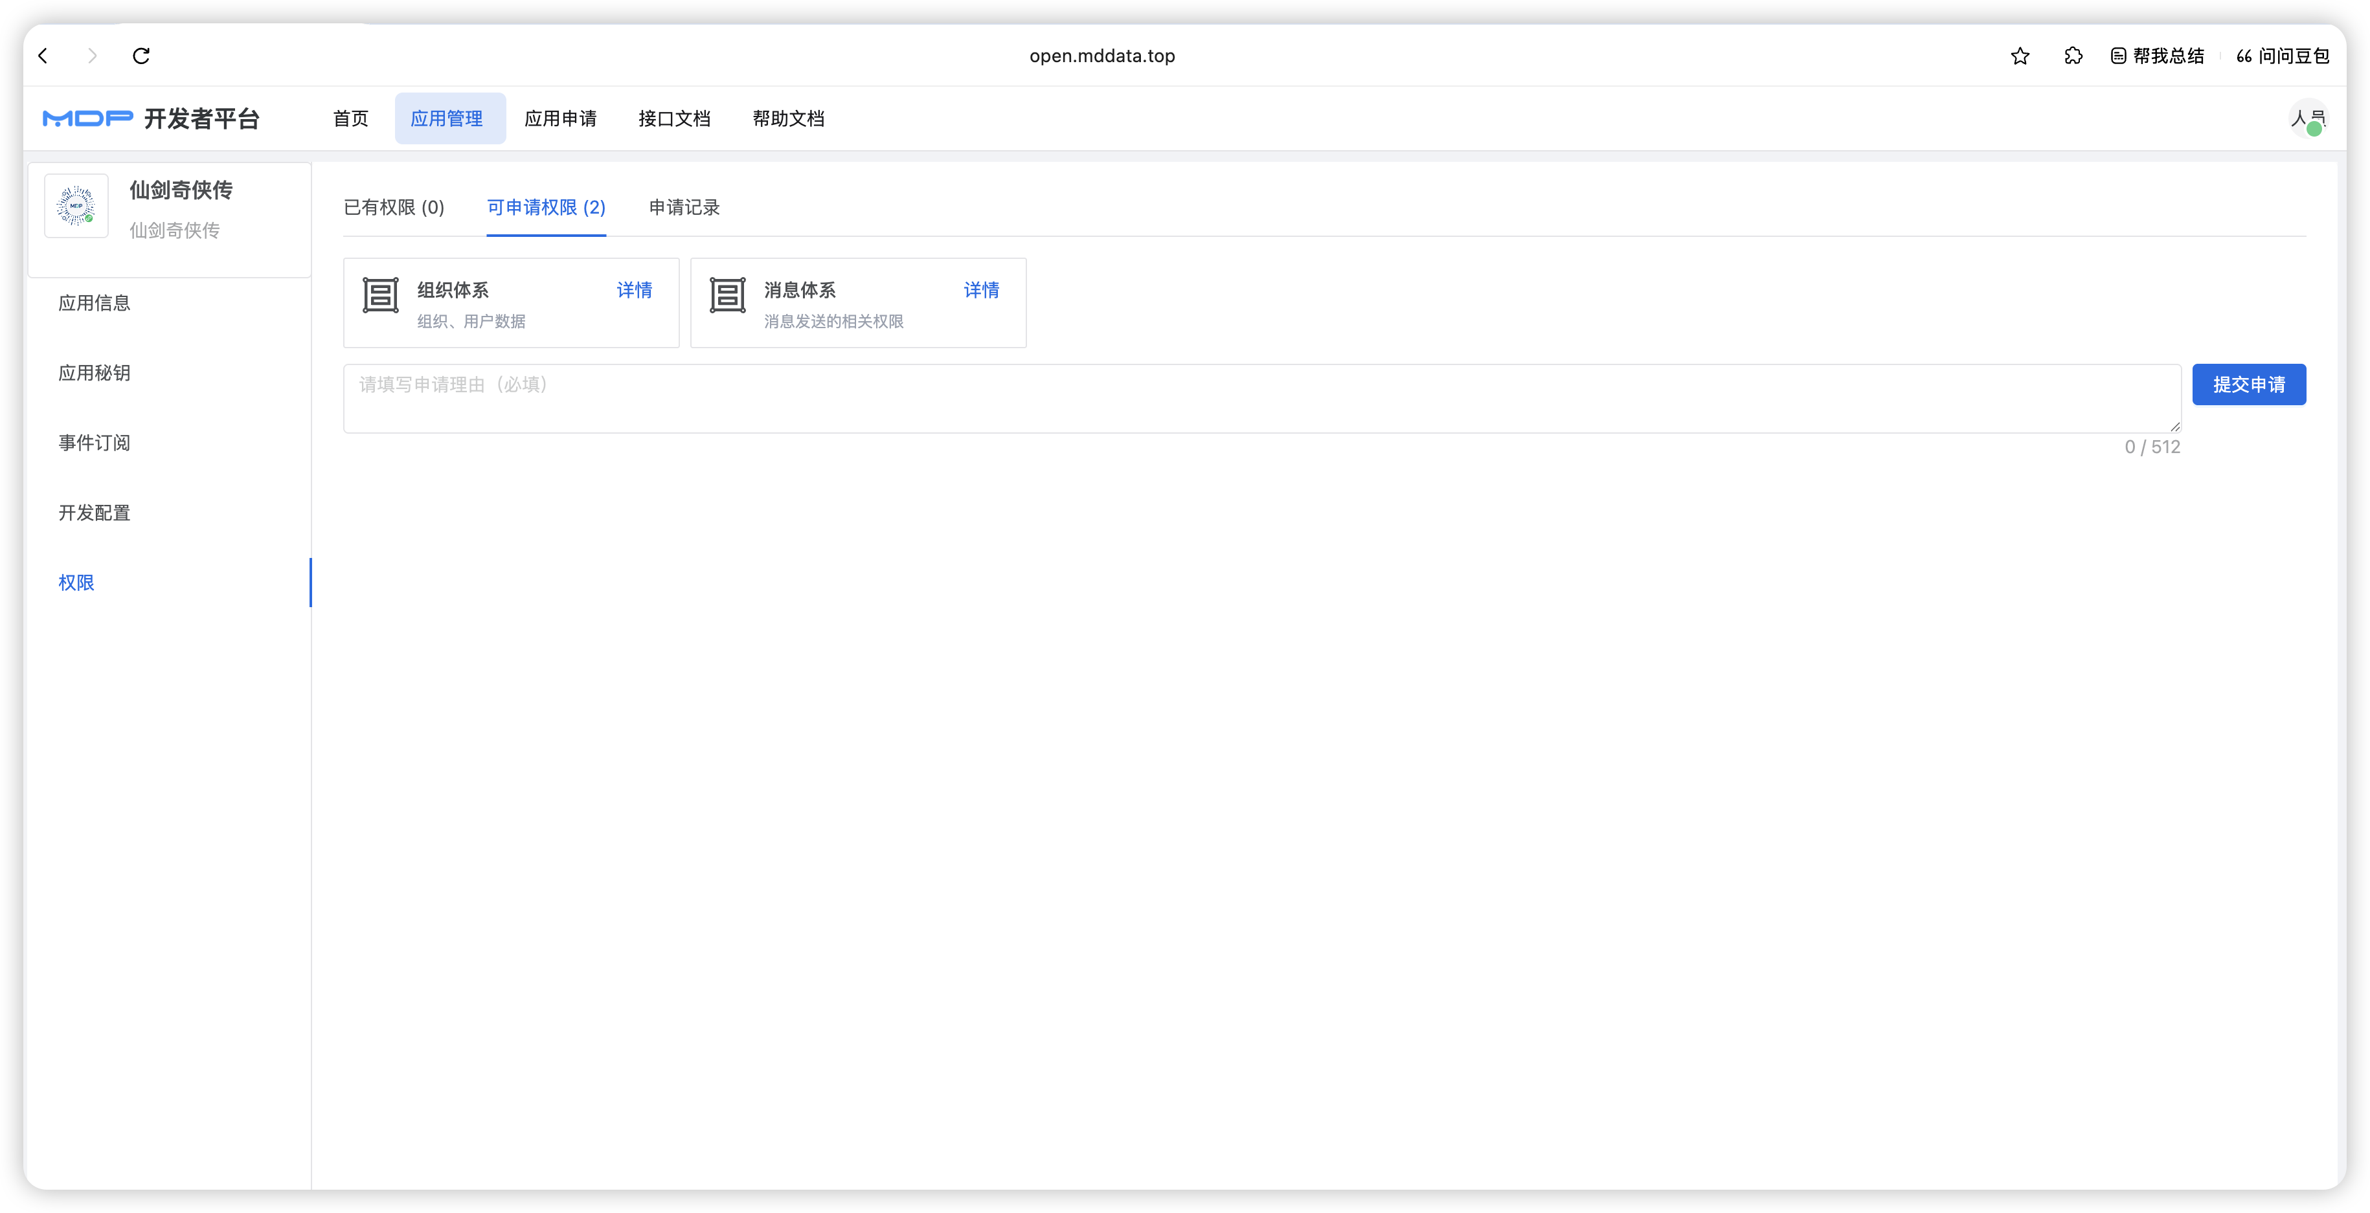Click the browser forward arrow
Viewport: 2370px width, 1213px height.
92,56
